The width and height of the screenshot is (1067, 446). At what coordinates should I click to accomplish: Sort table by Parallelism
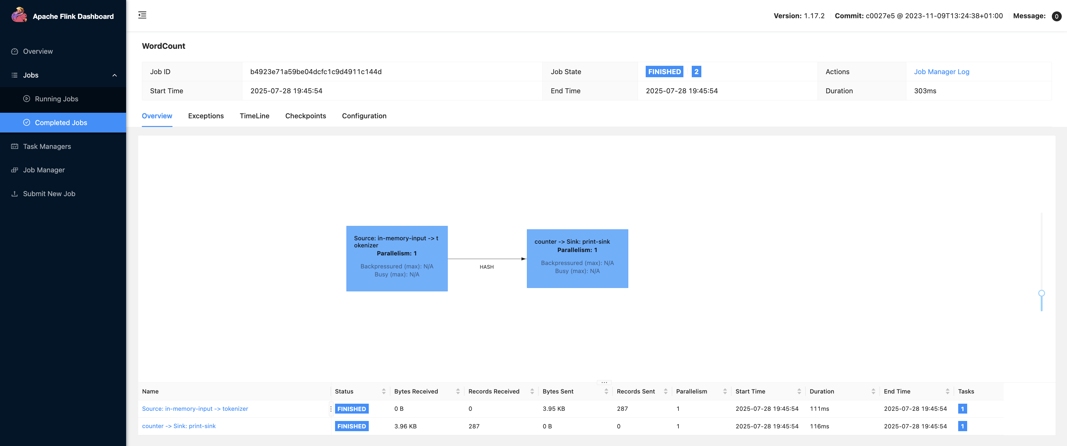click(x=725, y=391)
